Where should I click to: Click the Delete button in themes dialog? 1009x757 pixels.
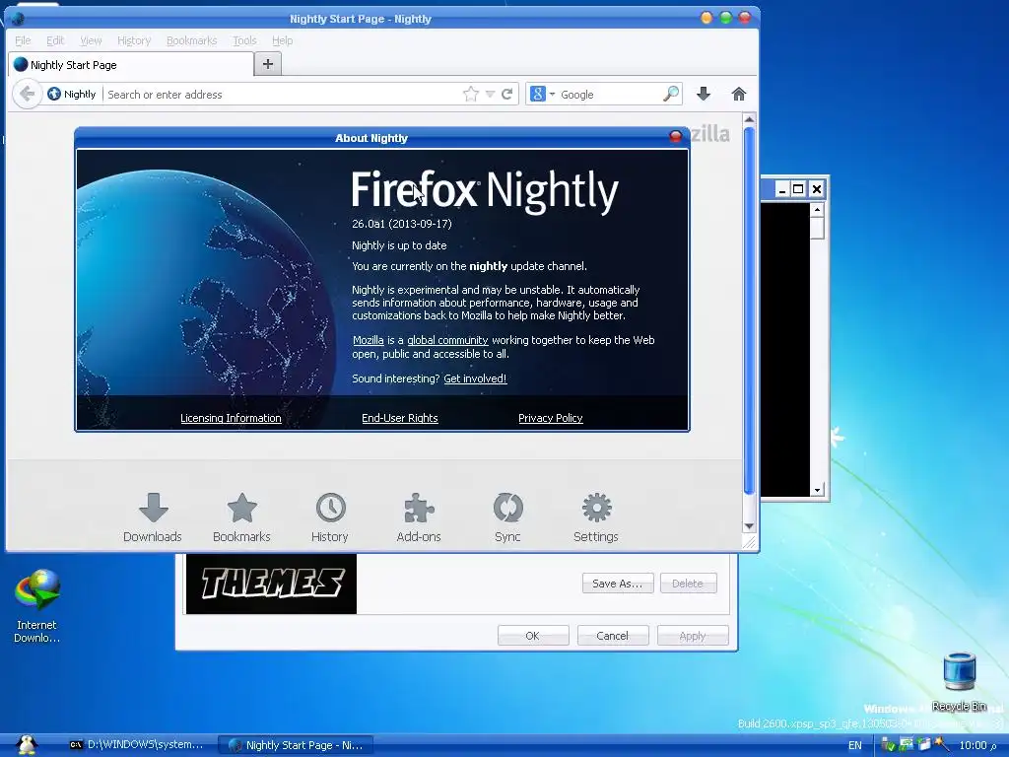pos(688,584)
